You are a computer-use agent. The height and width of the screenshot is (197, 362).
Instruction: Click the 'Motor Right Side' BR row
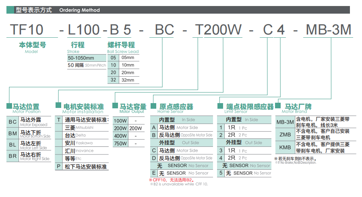click(x=29, y=156)
